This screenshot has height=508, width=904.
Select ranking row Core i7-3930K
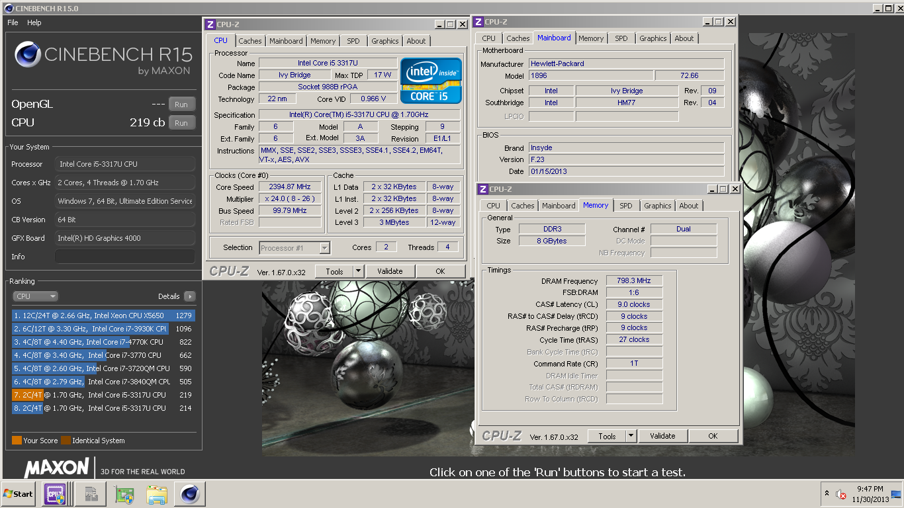(103, 329)
